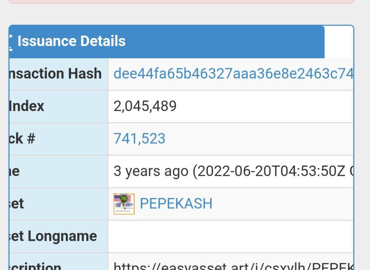The image size is (370, 270).
Task: Click the Block # row label
Action: tap(22, 138)
